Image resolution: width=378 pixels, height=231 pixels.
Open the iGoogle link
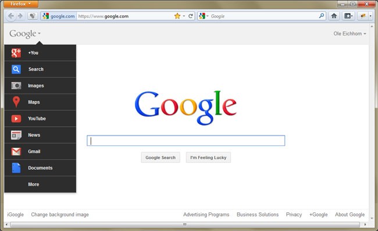tap(16, 215)
